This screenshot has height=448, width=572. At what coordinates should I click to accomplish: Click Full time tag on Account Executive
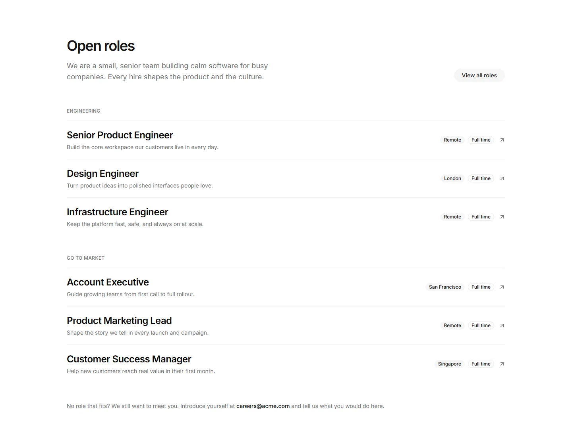click(481, 287)
